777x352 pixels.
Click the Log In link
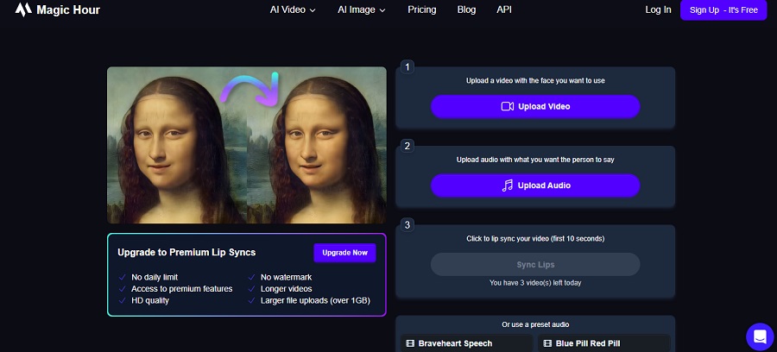click(658, 9)
